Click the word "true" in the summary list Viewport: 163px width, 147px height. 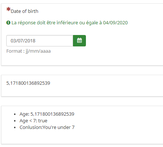click(43, 121)
